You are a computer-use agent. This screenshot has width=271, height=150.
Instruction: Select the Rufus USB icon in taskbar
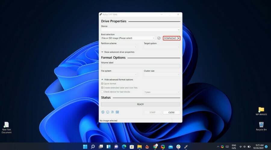pyautogui.click(x=186, y=147)
